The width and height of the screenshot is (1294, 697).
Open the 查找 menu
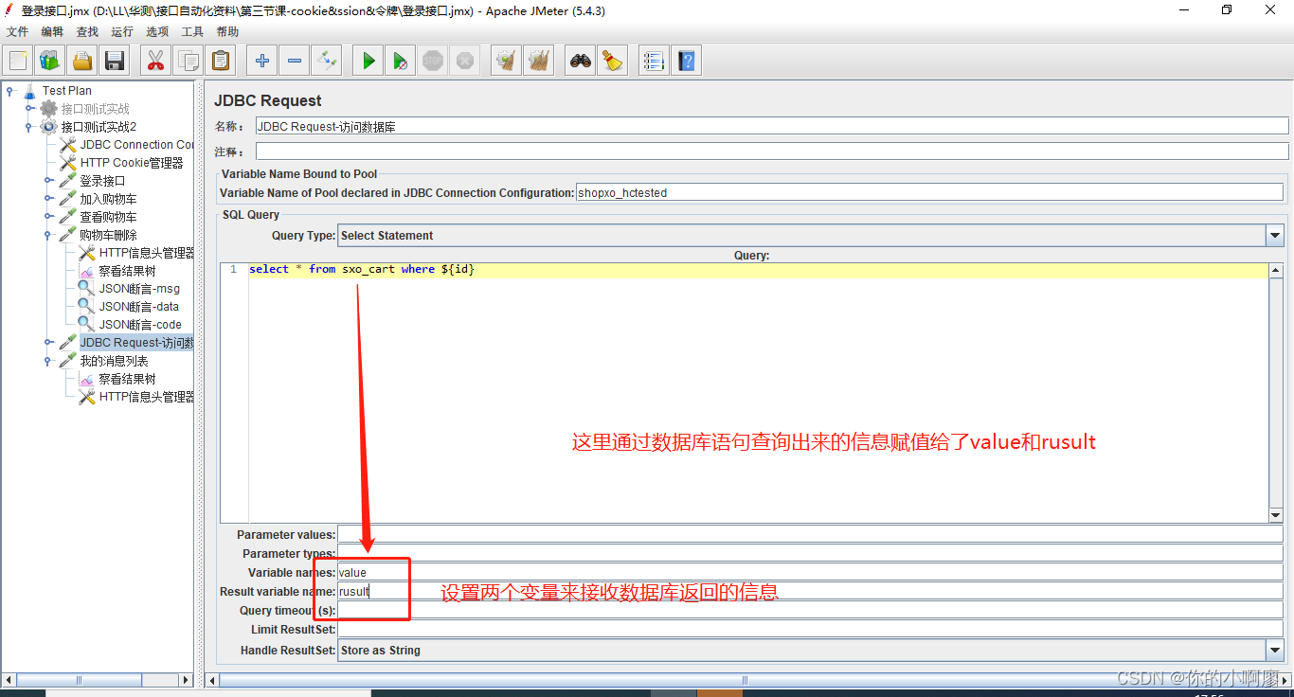(87, 32)
